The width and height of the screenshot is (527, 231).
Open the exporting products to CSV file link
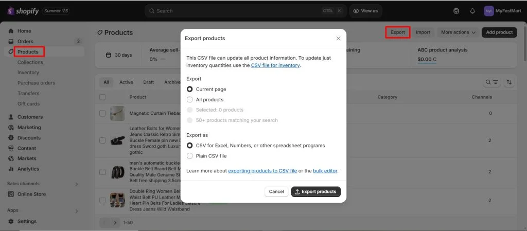pyautogui.click(x=262, y=171)
